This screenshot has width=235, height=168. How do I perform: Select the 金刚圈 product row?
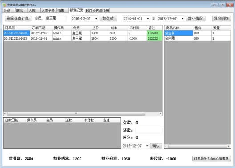coord(198,39)
